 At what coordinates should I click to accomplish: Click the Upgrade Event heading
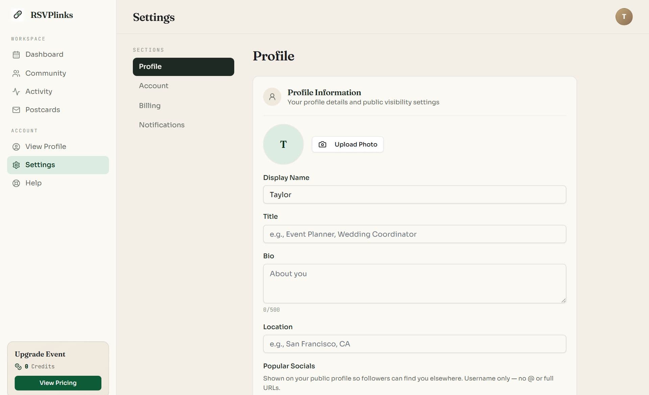pos(40,354)
